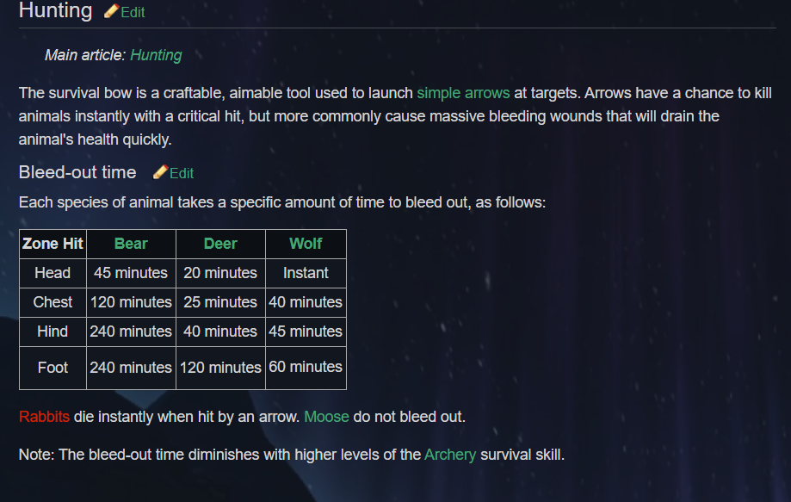This screenshot has height=502, width=791.
Task: Click the Deer column header link
Action: [x=220, y=244]
